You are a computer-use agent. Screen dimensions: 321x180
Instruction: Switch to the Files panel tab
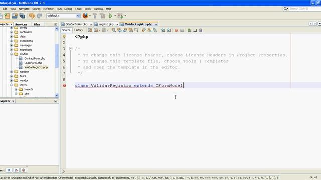pyautogui.click(x=37, y=24)
